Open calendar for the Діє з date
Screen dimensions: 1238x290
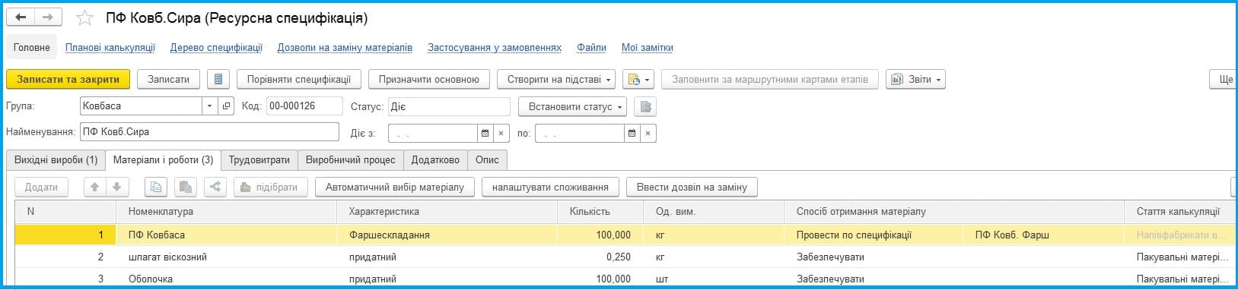tap(485, 134)
